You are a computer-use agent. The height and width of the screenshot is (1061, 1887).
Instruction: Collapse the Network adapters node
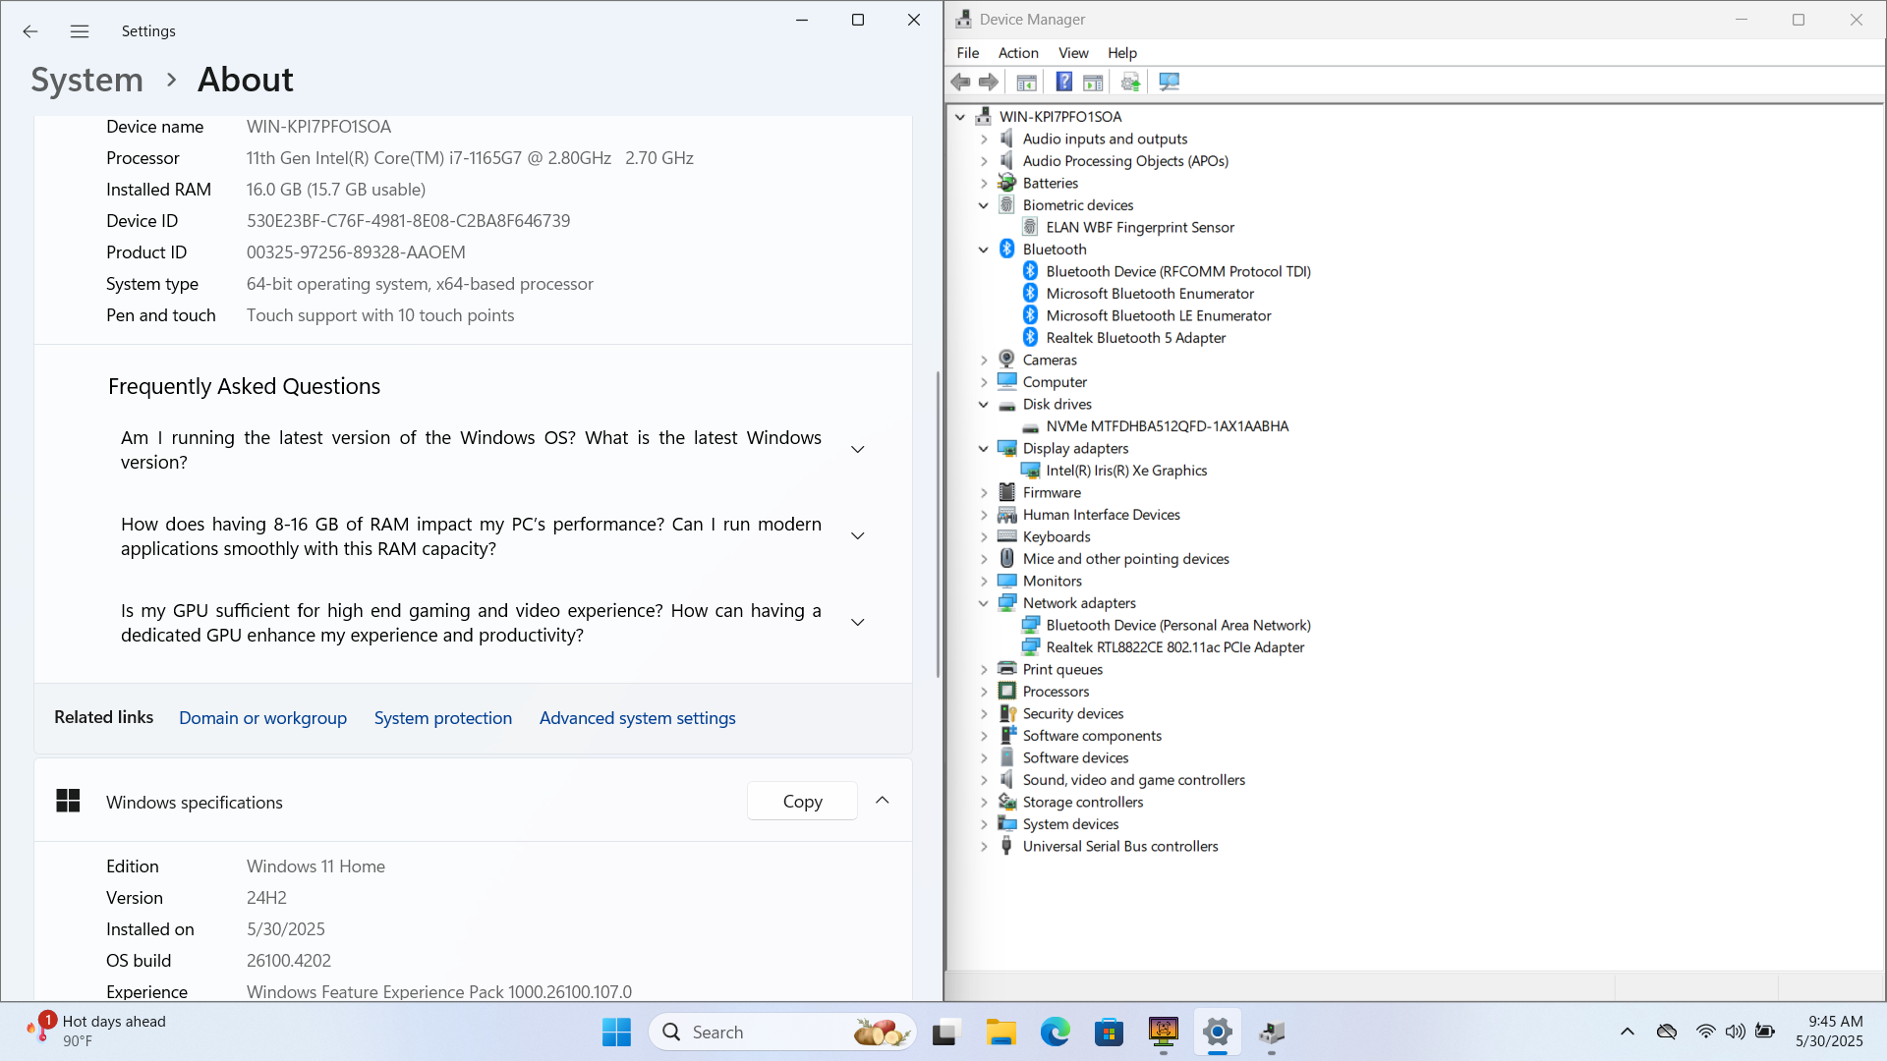984,603
